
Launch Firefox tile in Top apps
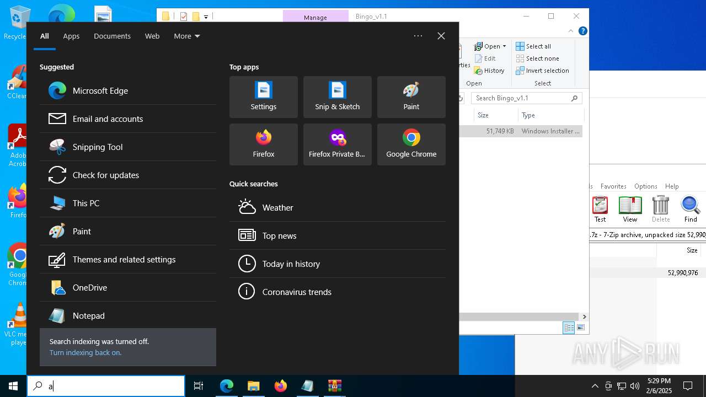pyautogui.click(x=264, y=144)
